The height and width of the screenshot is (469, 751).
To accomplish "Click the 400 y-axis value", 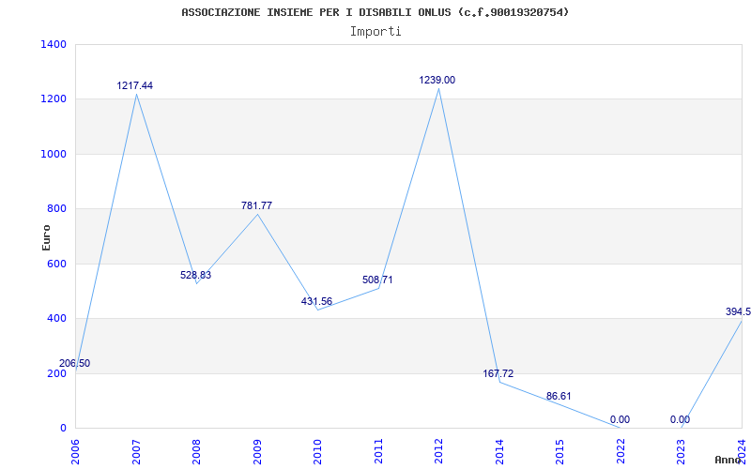I will tap(57, 318).
